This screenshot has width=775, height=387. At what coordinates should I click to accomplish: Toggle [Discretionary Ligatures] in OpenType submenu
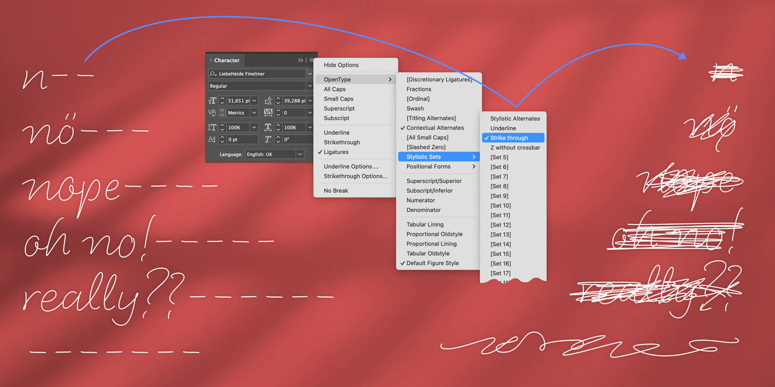point(439,80)
